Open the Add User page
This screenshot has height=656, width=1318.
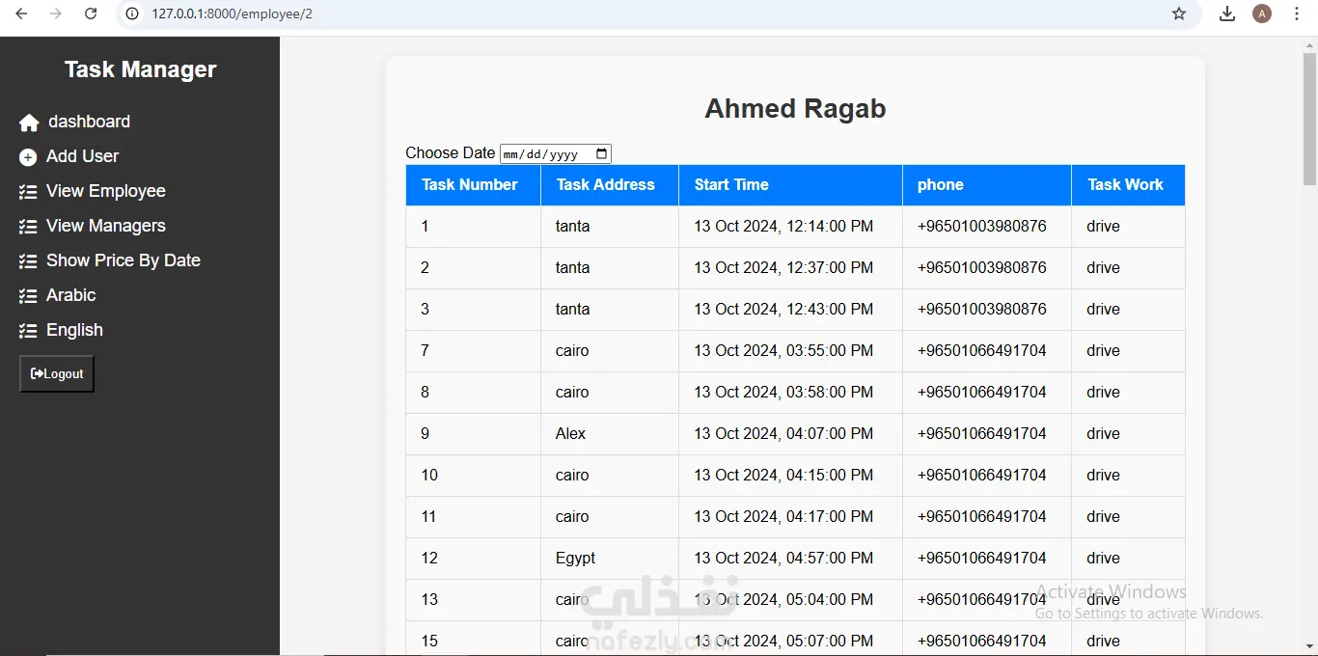pos(83,156)
